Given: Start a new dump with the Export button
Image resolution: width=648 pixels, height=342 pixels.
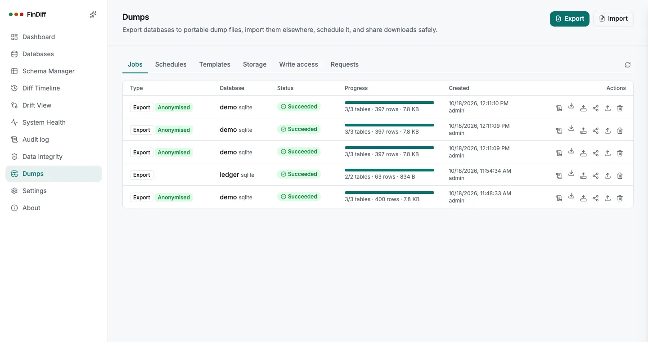Looking at the screenshot, I should [569, 18].
